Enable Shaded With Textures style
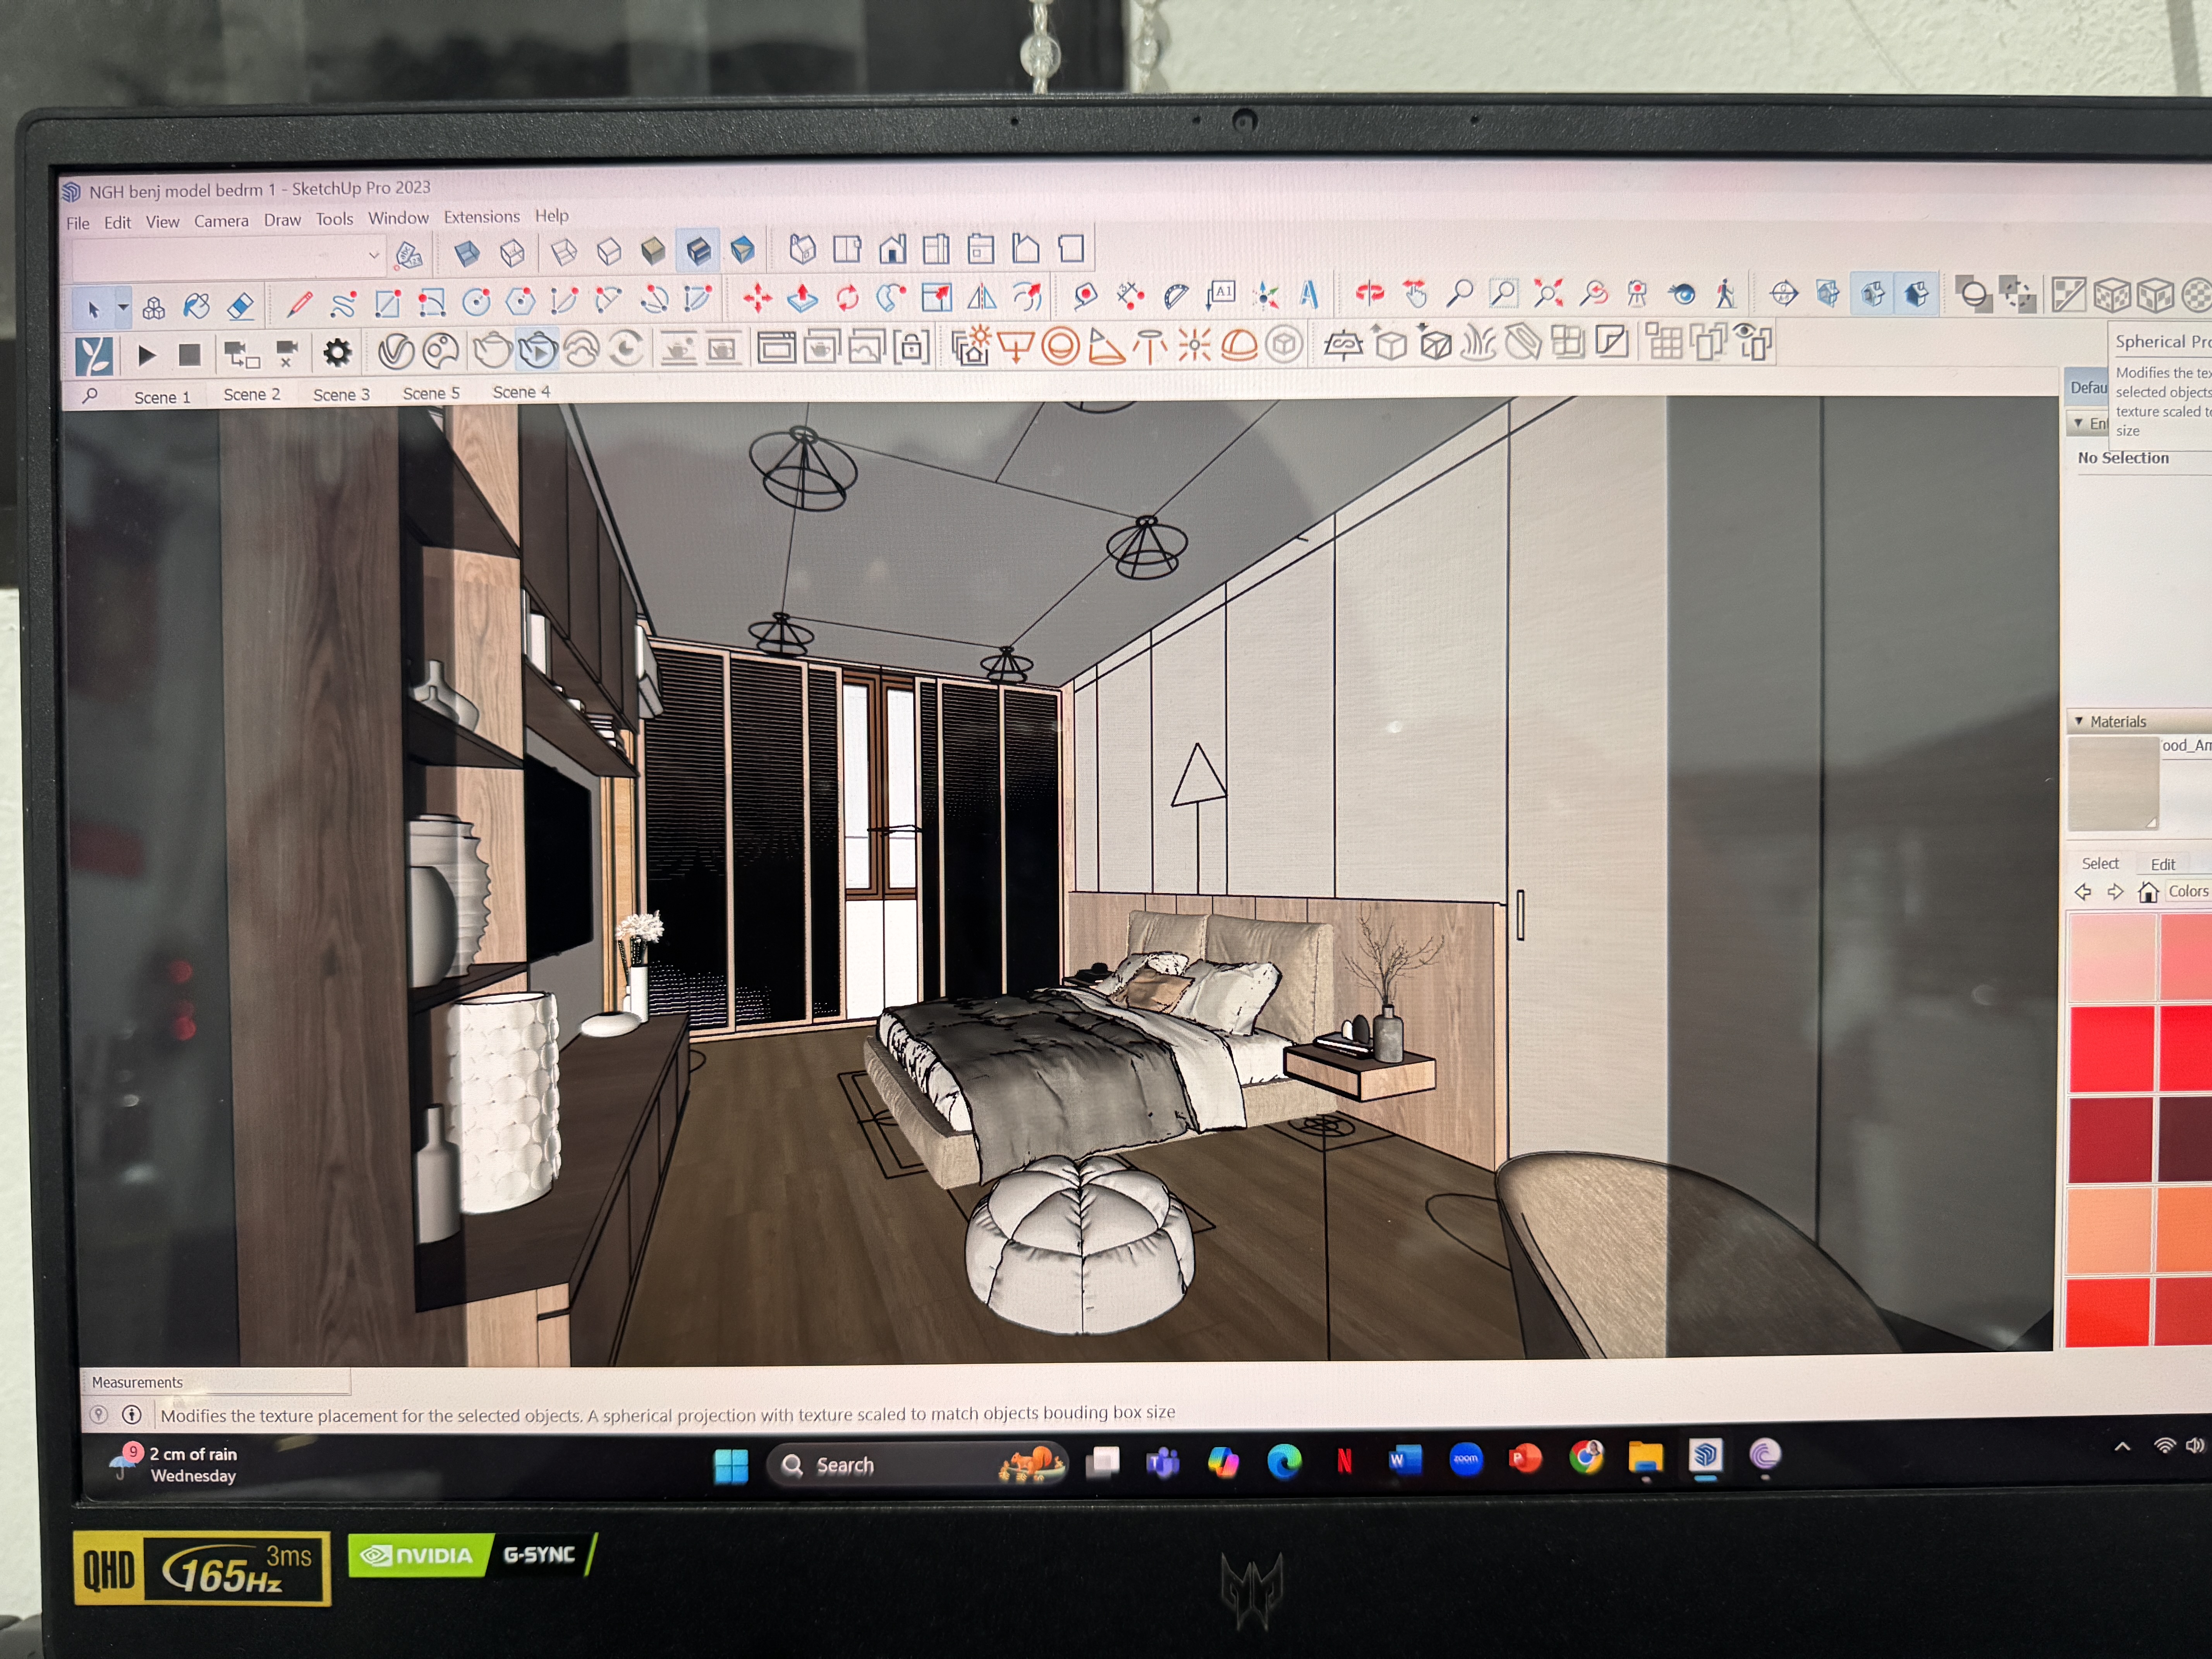The height and width of the screenshot is (1659, 2212). pyautogui.click(x=698, y=250)
